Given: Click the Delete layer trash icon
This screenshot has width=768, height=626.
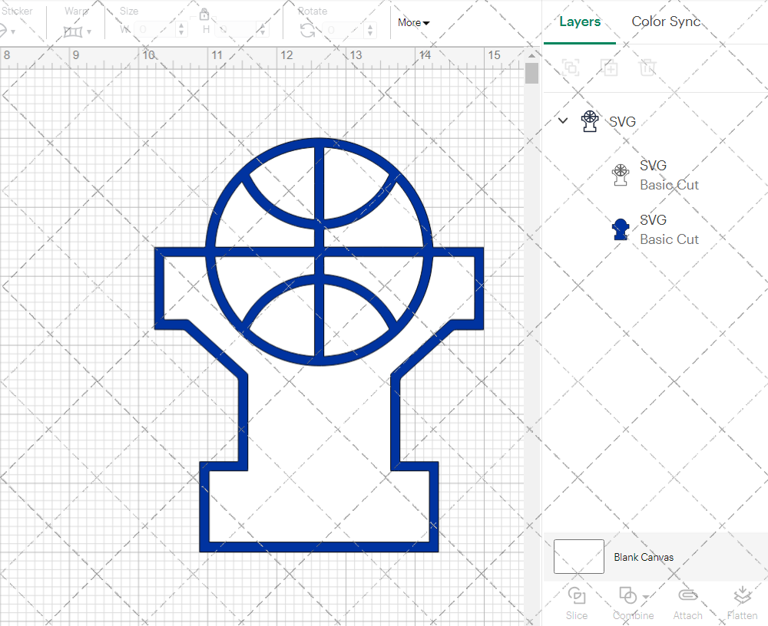Looking at the screenshot, I should pos(648,68).
